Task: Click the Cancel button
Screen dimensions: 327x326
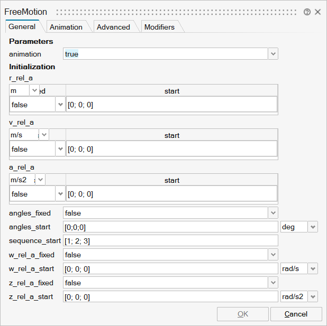Action: pyautogui.click(x=296, y=314)
